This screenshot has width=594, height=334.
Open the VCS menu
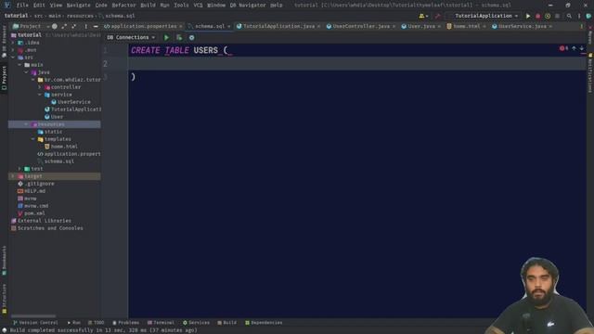[x=198, y=6]
